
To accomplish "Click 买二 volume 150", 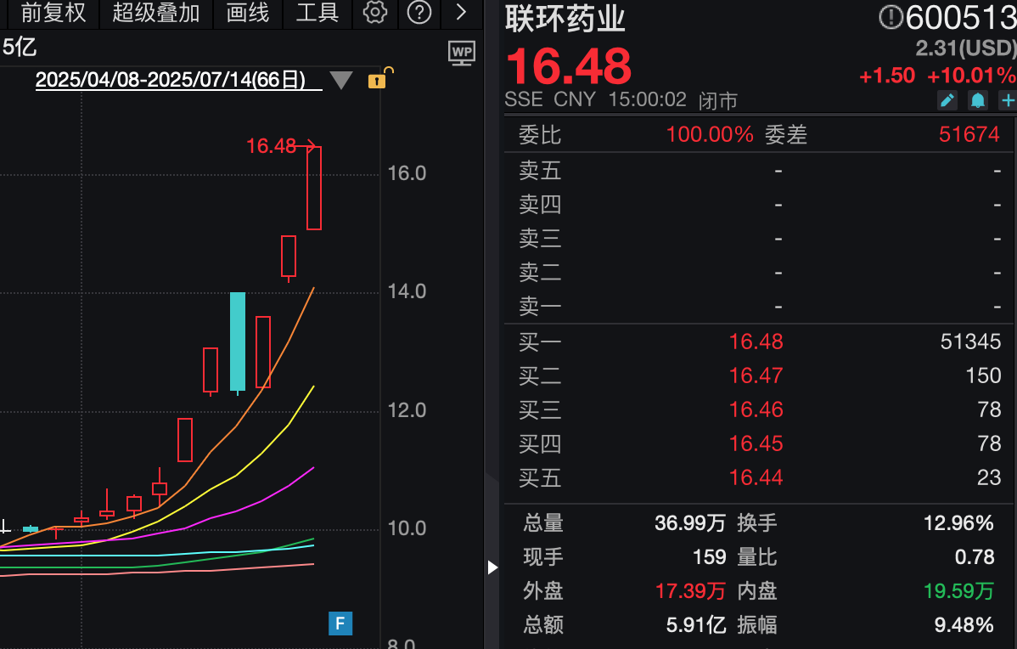I will [x=983, y=375].
